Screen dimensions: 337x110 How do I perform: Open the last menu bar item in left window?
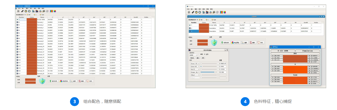(x=43, y=8)
